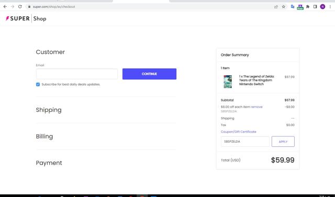Click the Shop text in the header
335x197 pixels.
tap(40, 18)
